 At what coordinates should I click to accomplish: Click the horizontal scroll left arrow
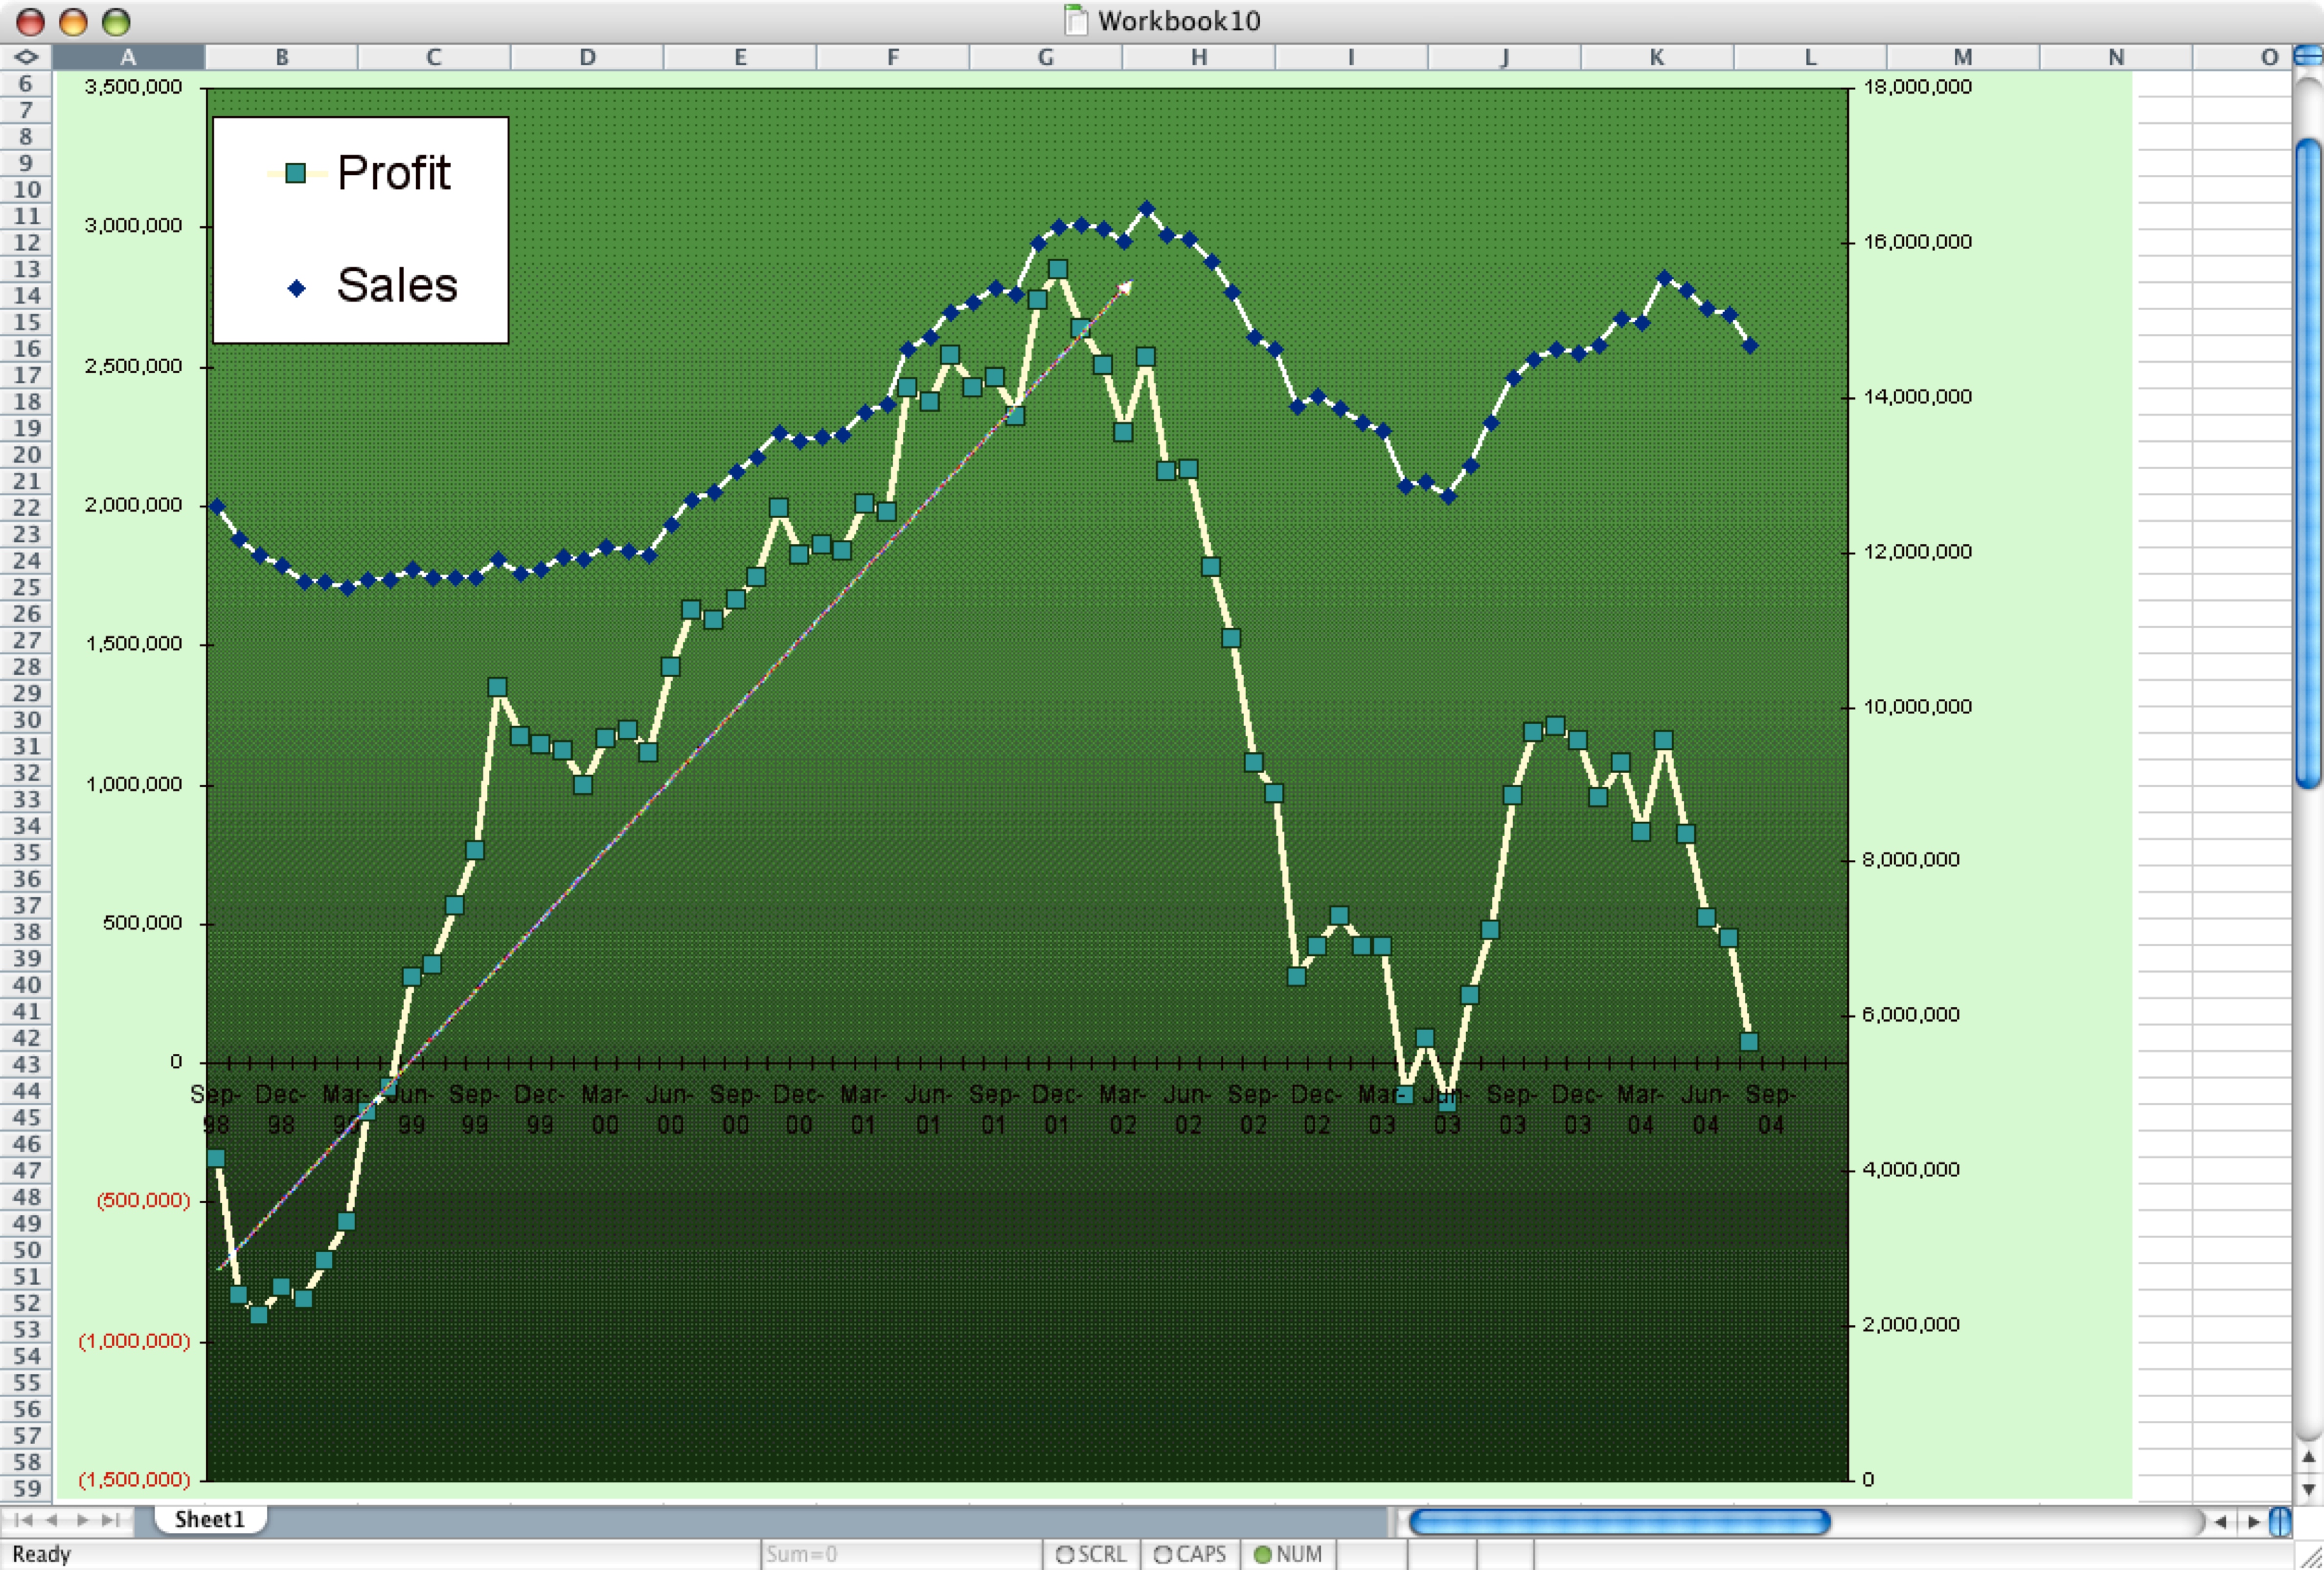(2220, 1522)
